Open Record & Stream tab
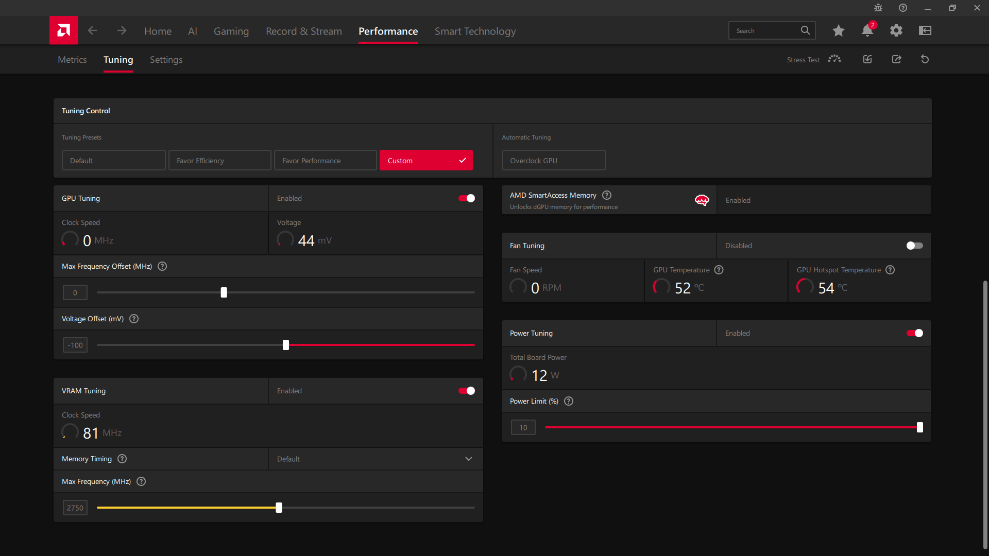989x556 pixels. 304,31
